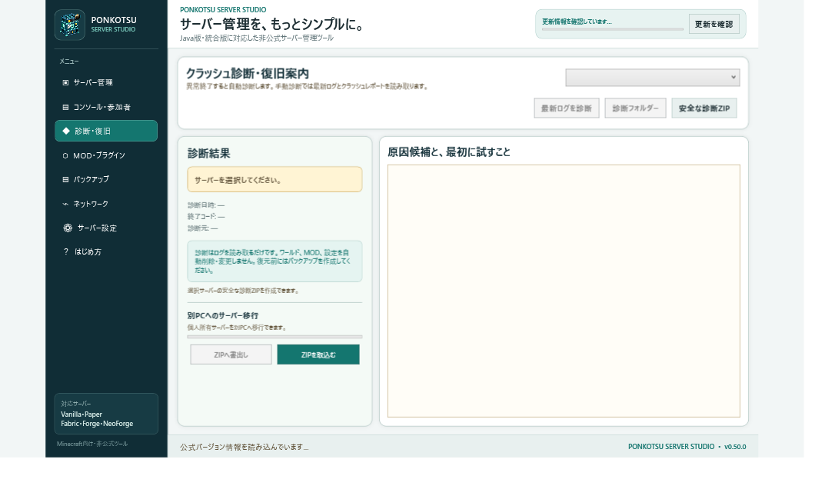Open the はじめ方 guide
Image resolution: width=815 pixels, height=486 pixels.
[106, 251]
